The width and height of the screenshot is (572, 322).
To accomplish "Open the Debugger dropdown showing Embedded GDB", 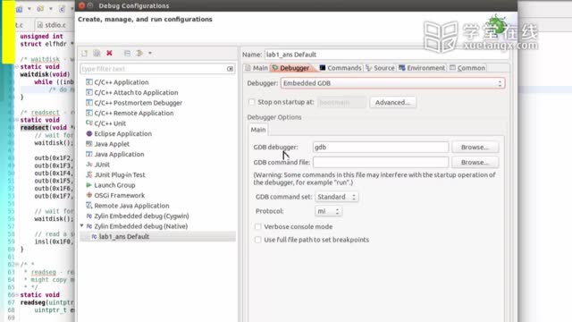I will coord(392,83).
